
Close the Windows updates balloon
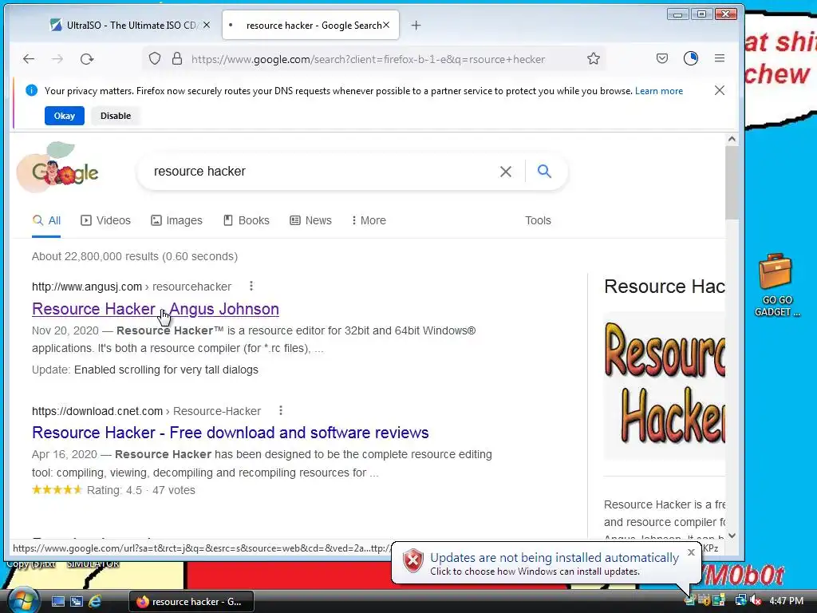(691, 552)
